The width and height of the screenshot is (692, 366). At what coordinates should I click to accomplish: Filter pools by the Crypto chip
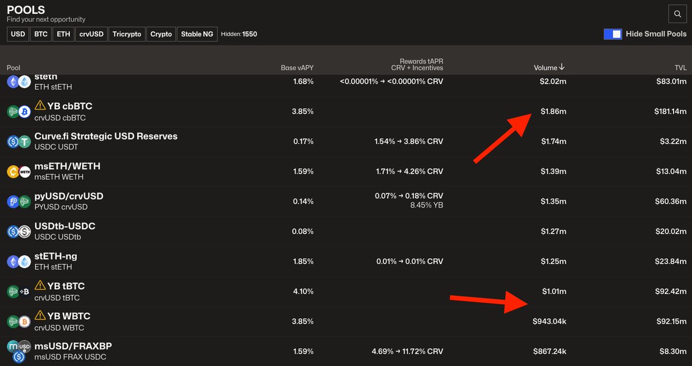point(161,34)
